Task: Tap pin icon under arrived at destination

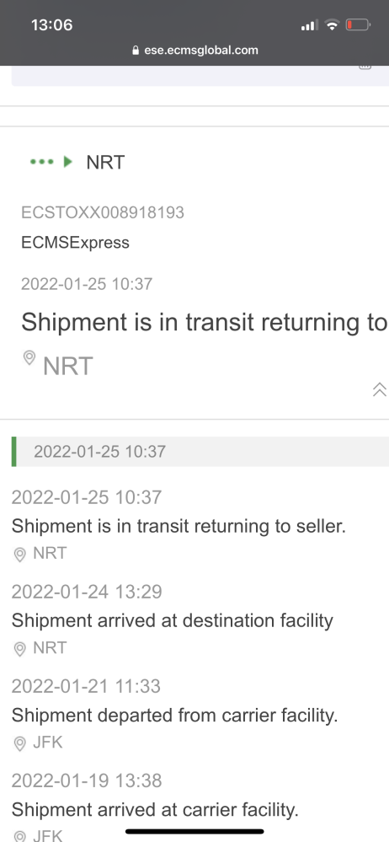Action: (x=20, y=649)
